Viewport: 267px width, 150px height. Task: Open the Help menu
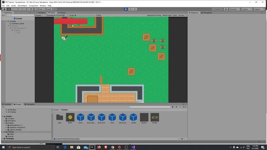[x=49, y=5]
